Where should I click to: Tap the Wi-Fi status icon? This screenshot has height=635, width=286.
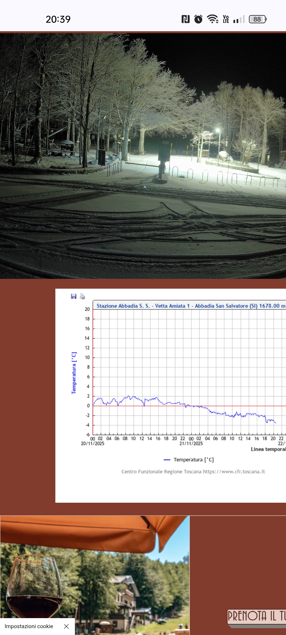coord(212,19)
